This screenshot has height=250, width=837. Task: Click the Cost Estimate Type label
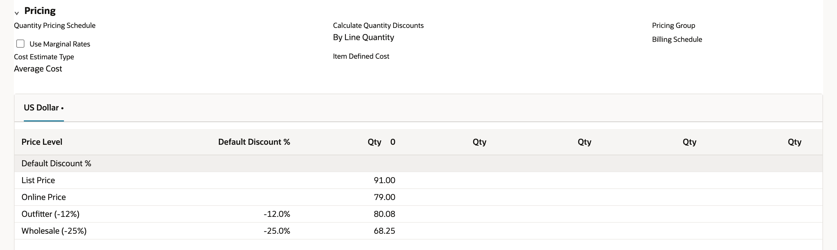44,57
